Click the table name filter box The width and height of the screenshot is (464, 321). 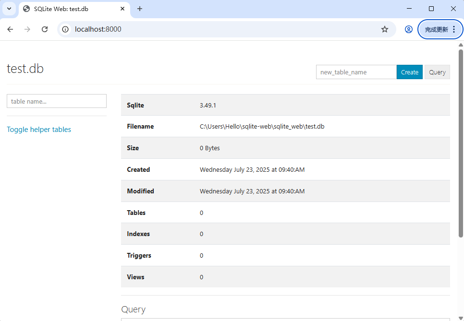pyautogui.click(x=56, y=101)
